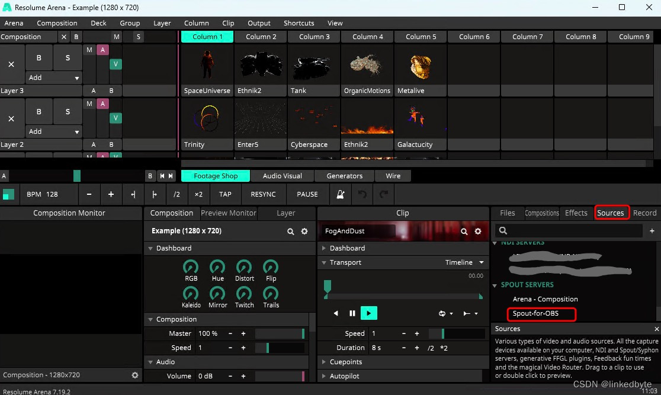This screenshot has width=661, height=395.
Task: Open Composition Monitor settings gear
Action: 135,375
